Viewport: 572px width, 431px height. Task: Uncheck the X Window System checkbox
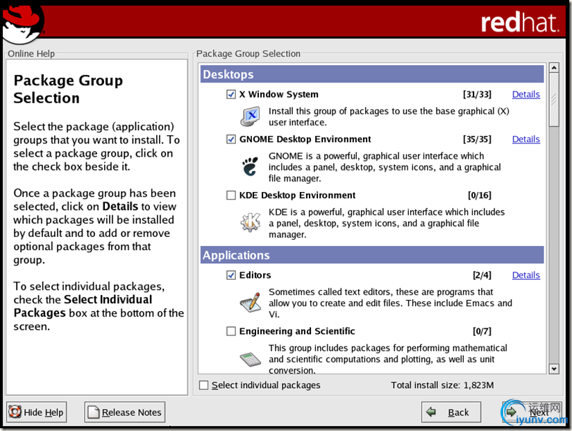point(231,95)
